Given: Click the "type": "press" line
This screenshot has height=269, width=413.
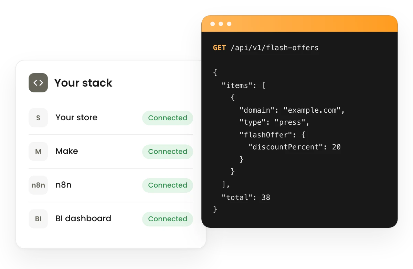Looking at the screenshot, I should [x=275, y=122].
